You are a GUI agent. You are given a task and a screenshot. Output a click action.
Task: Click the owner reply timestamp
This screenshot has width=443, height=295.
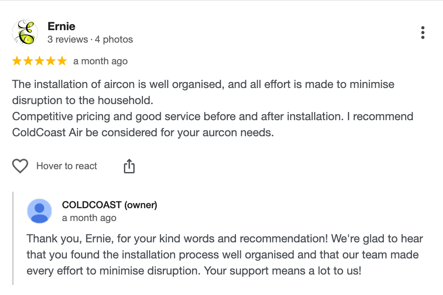tap(89, 218)
